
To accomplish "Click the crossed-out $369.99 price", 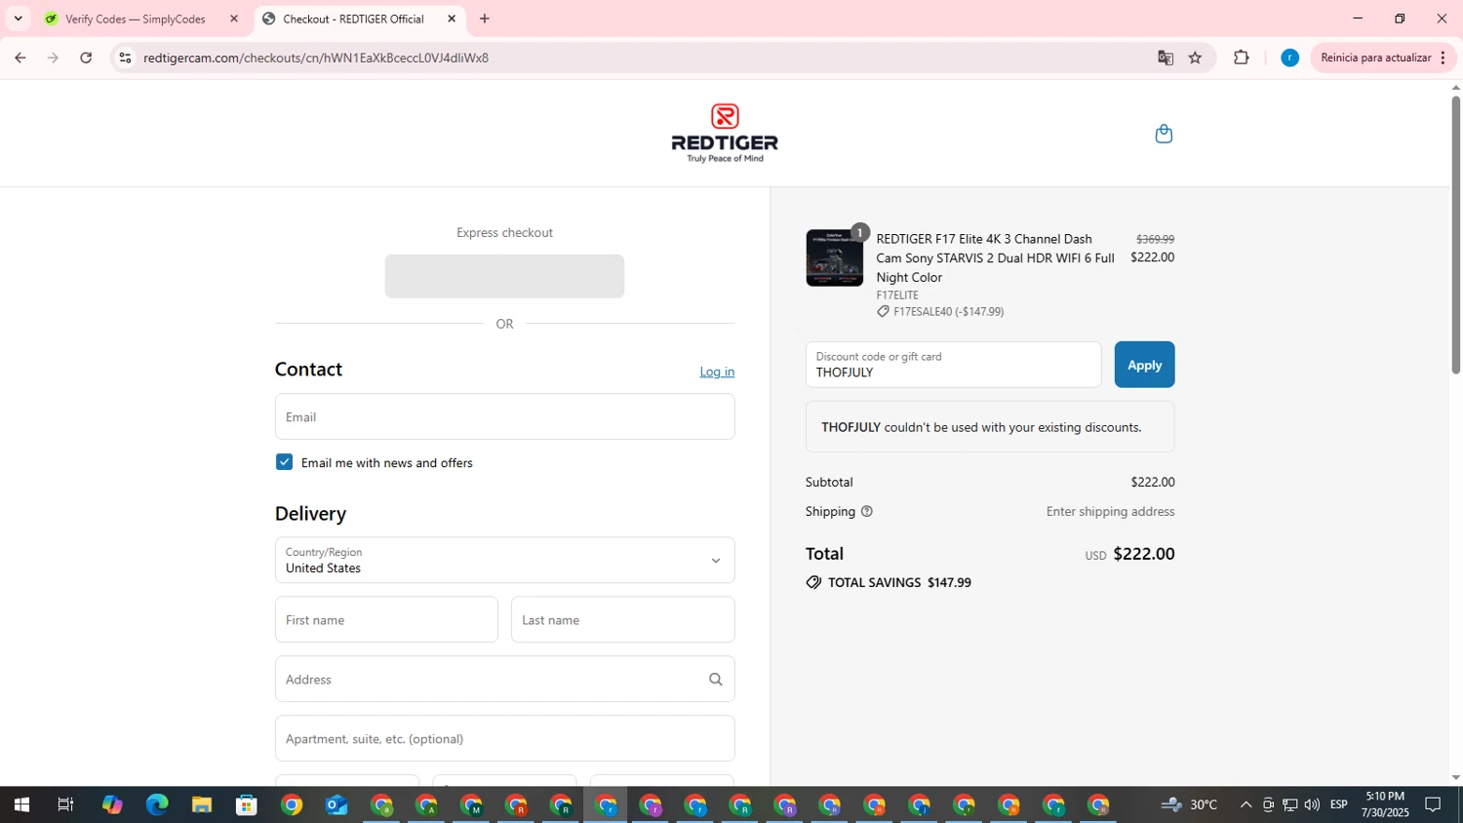I will pyautogui.click(x=1155, y=239).
